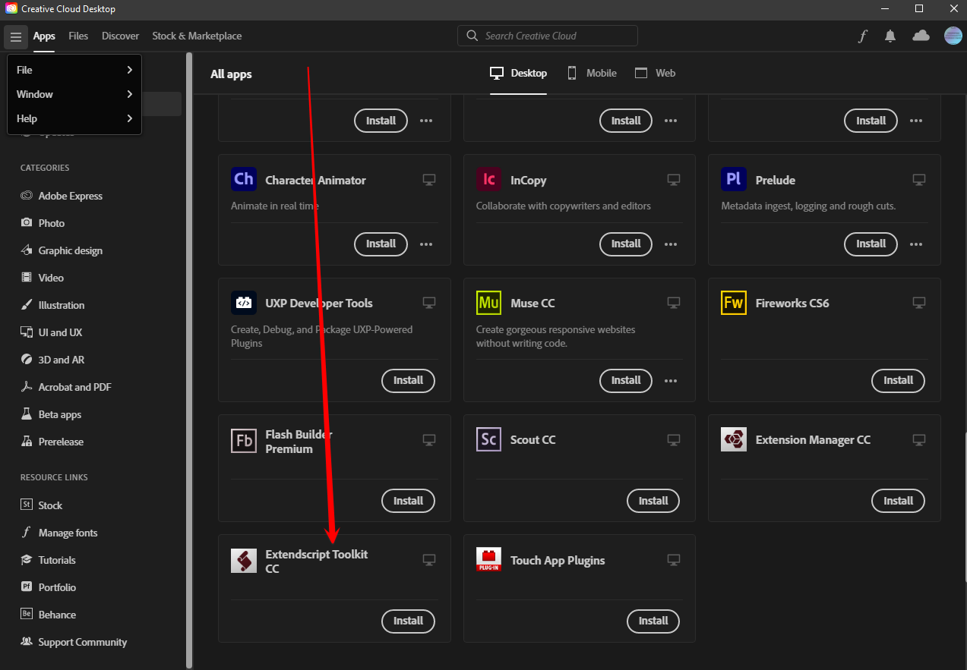Open more options for Prelude
The height and width of the screenshot is (670, 967).
pyautogui.click(x=915, y=244)
